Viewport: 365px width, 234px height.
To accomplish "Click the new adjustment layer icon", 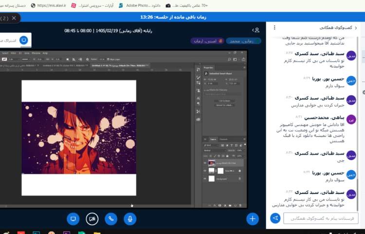I will pyautogui.click(x=225, y=206).
